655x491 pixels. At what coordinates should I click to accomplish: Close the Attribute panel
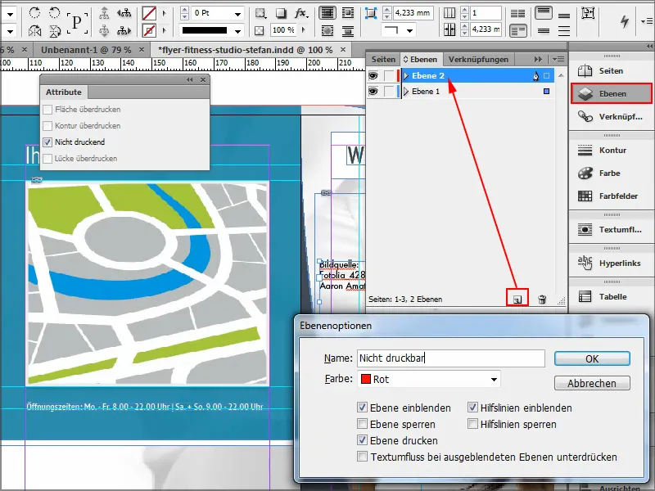pyautogui.click(x=203, y=79)
